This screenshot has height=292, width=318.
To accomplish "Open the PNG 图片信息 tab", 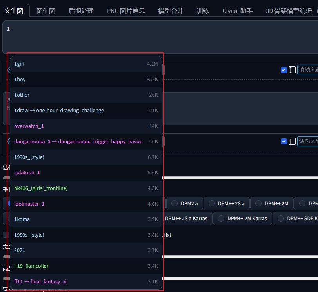I will [x=126, y=11].
